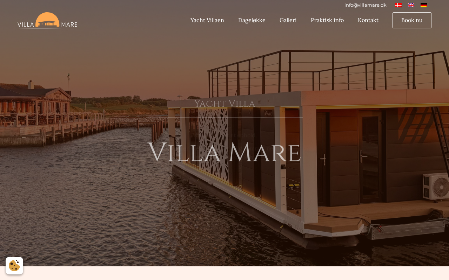Click the Villa Mare logo in header

47,20
